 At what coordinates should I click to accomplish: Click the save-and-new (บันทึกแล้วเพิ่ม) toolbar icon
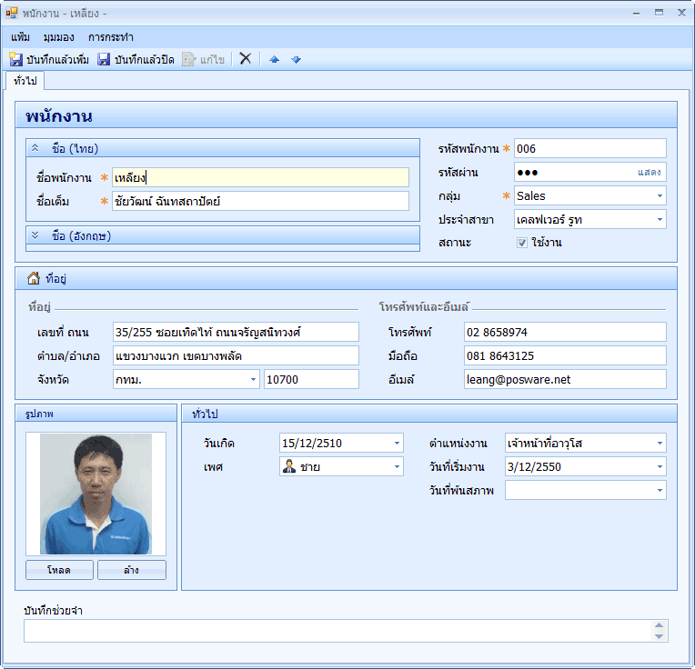pos(16,59)
